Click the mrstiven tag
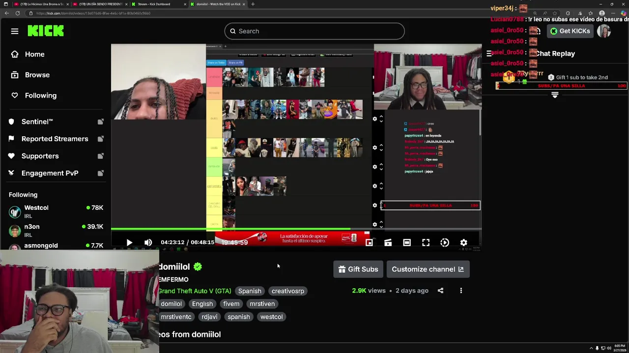 [262, 304]
